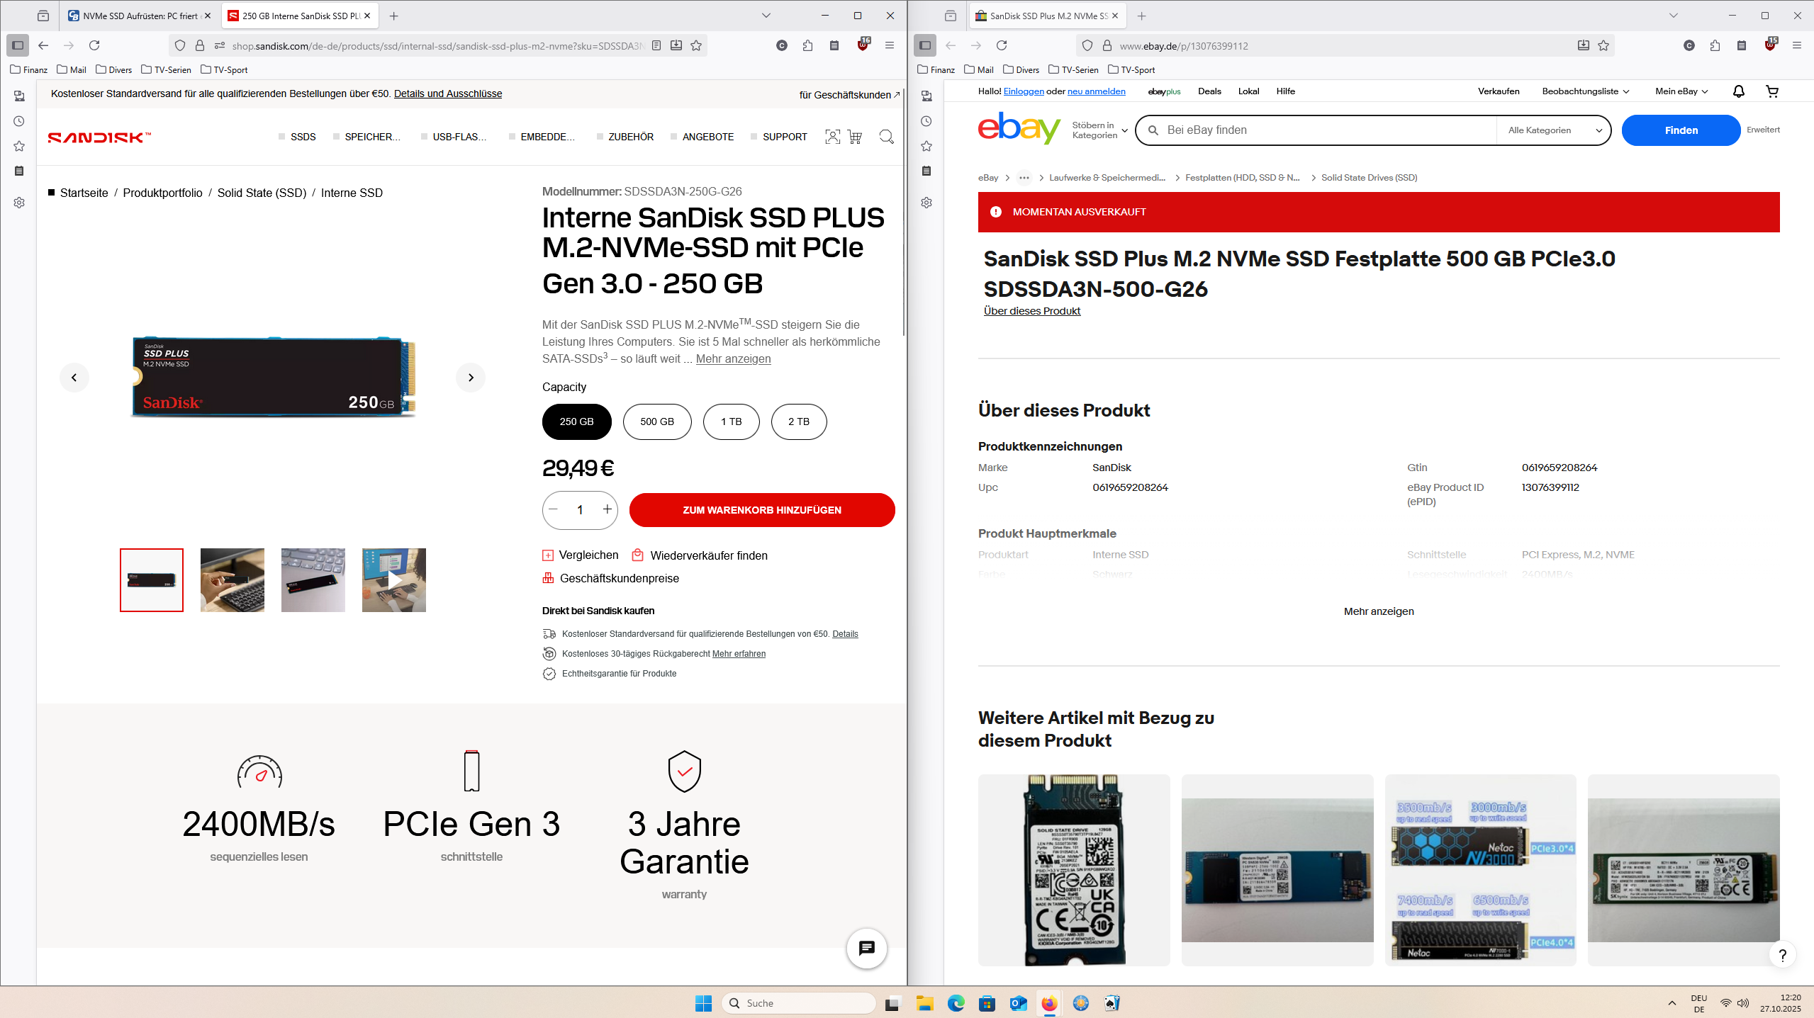This screenshot has width=1814, height=1018.
Task: Click the SanDisk search magnifier icon
Action: 886,137
